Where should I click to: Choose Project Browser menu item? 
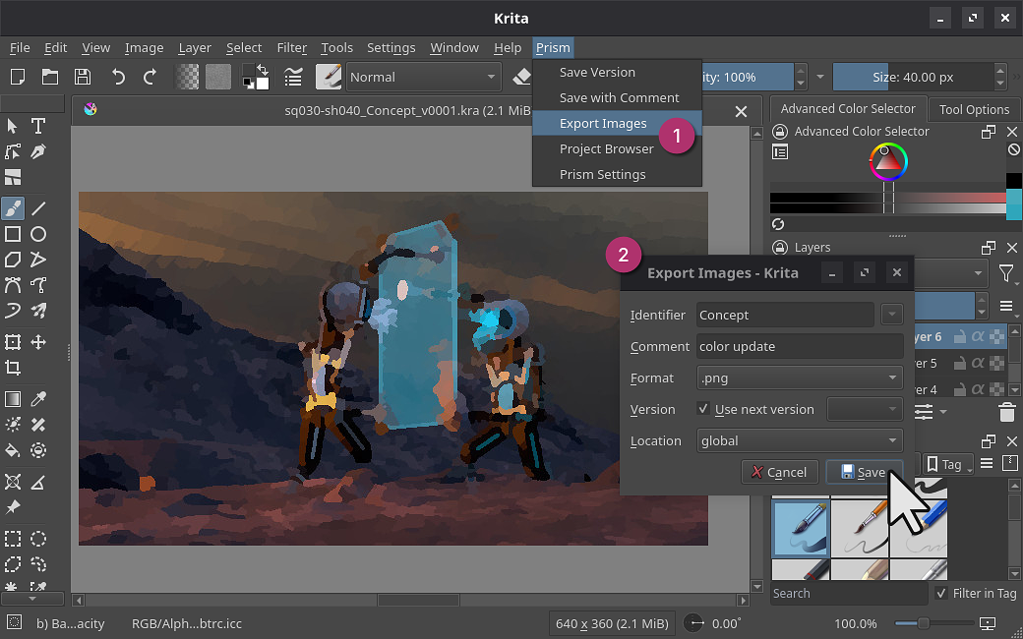617,148
